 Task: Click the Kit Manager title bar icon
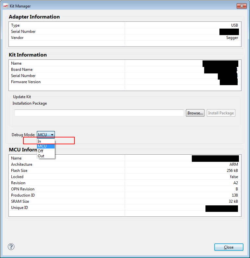click(x=6, y=6)
